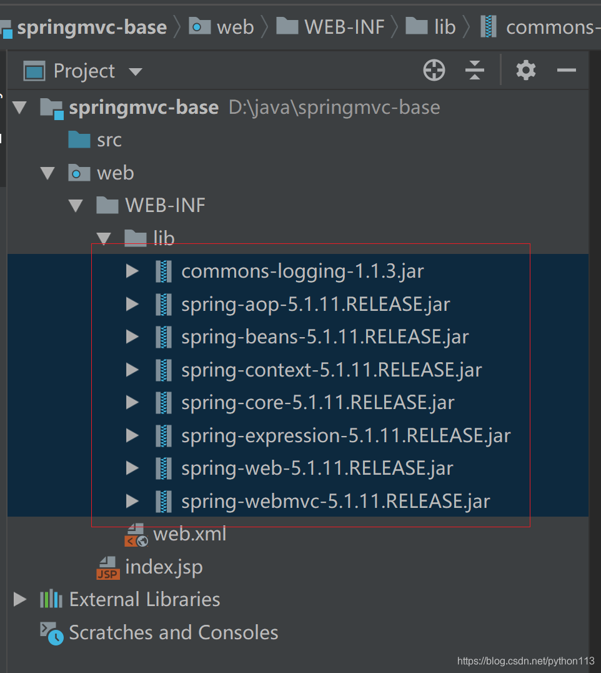601x673 pixels.
Task: Click the springmvc-base project name in tree
Action: [144, 108]
